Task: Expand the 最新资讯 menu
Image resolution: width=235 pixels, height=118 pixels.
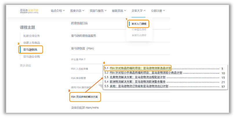Action: [x=119, y=11]
